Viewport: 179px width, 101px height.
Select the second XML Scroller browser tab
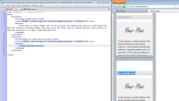[x=163, y=11]
